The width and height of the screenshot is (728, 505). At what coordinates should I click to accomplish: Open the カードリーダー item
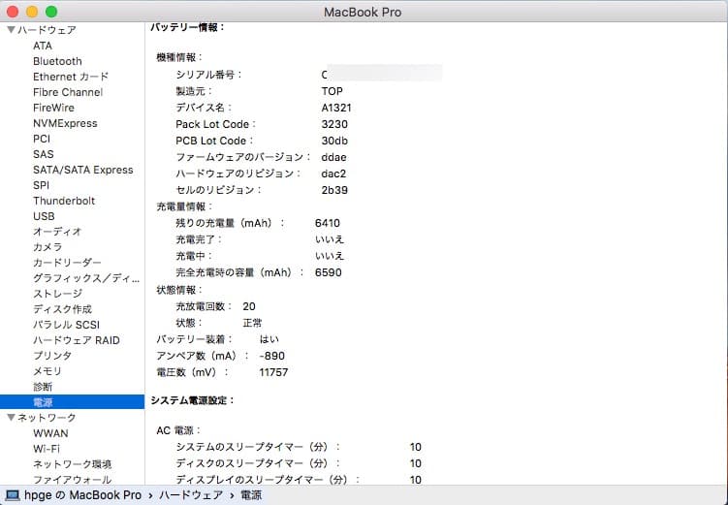[67, 263]
